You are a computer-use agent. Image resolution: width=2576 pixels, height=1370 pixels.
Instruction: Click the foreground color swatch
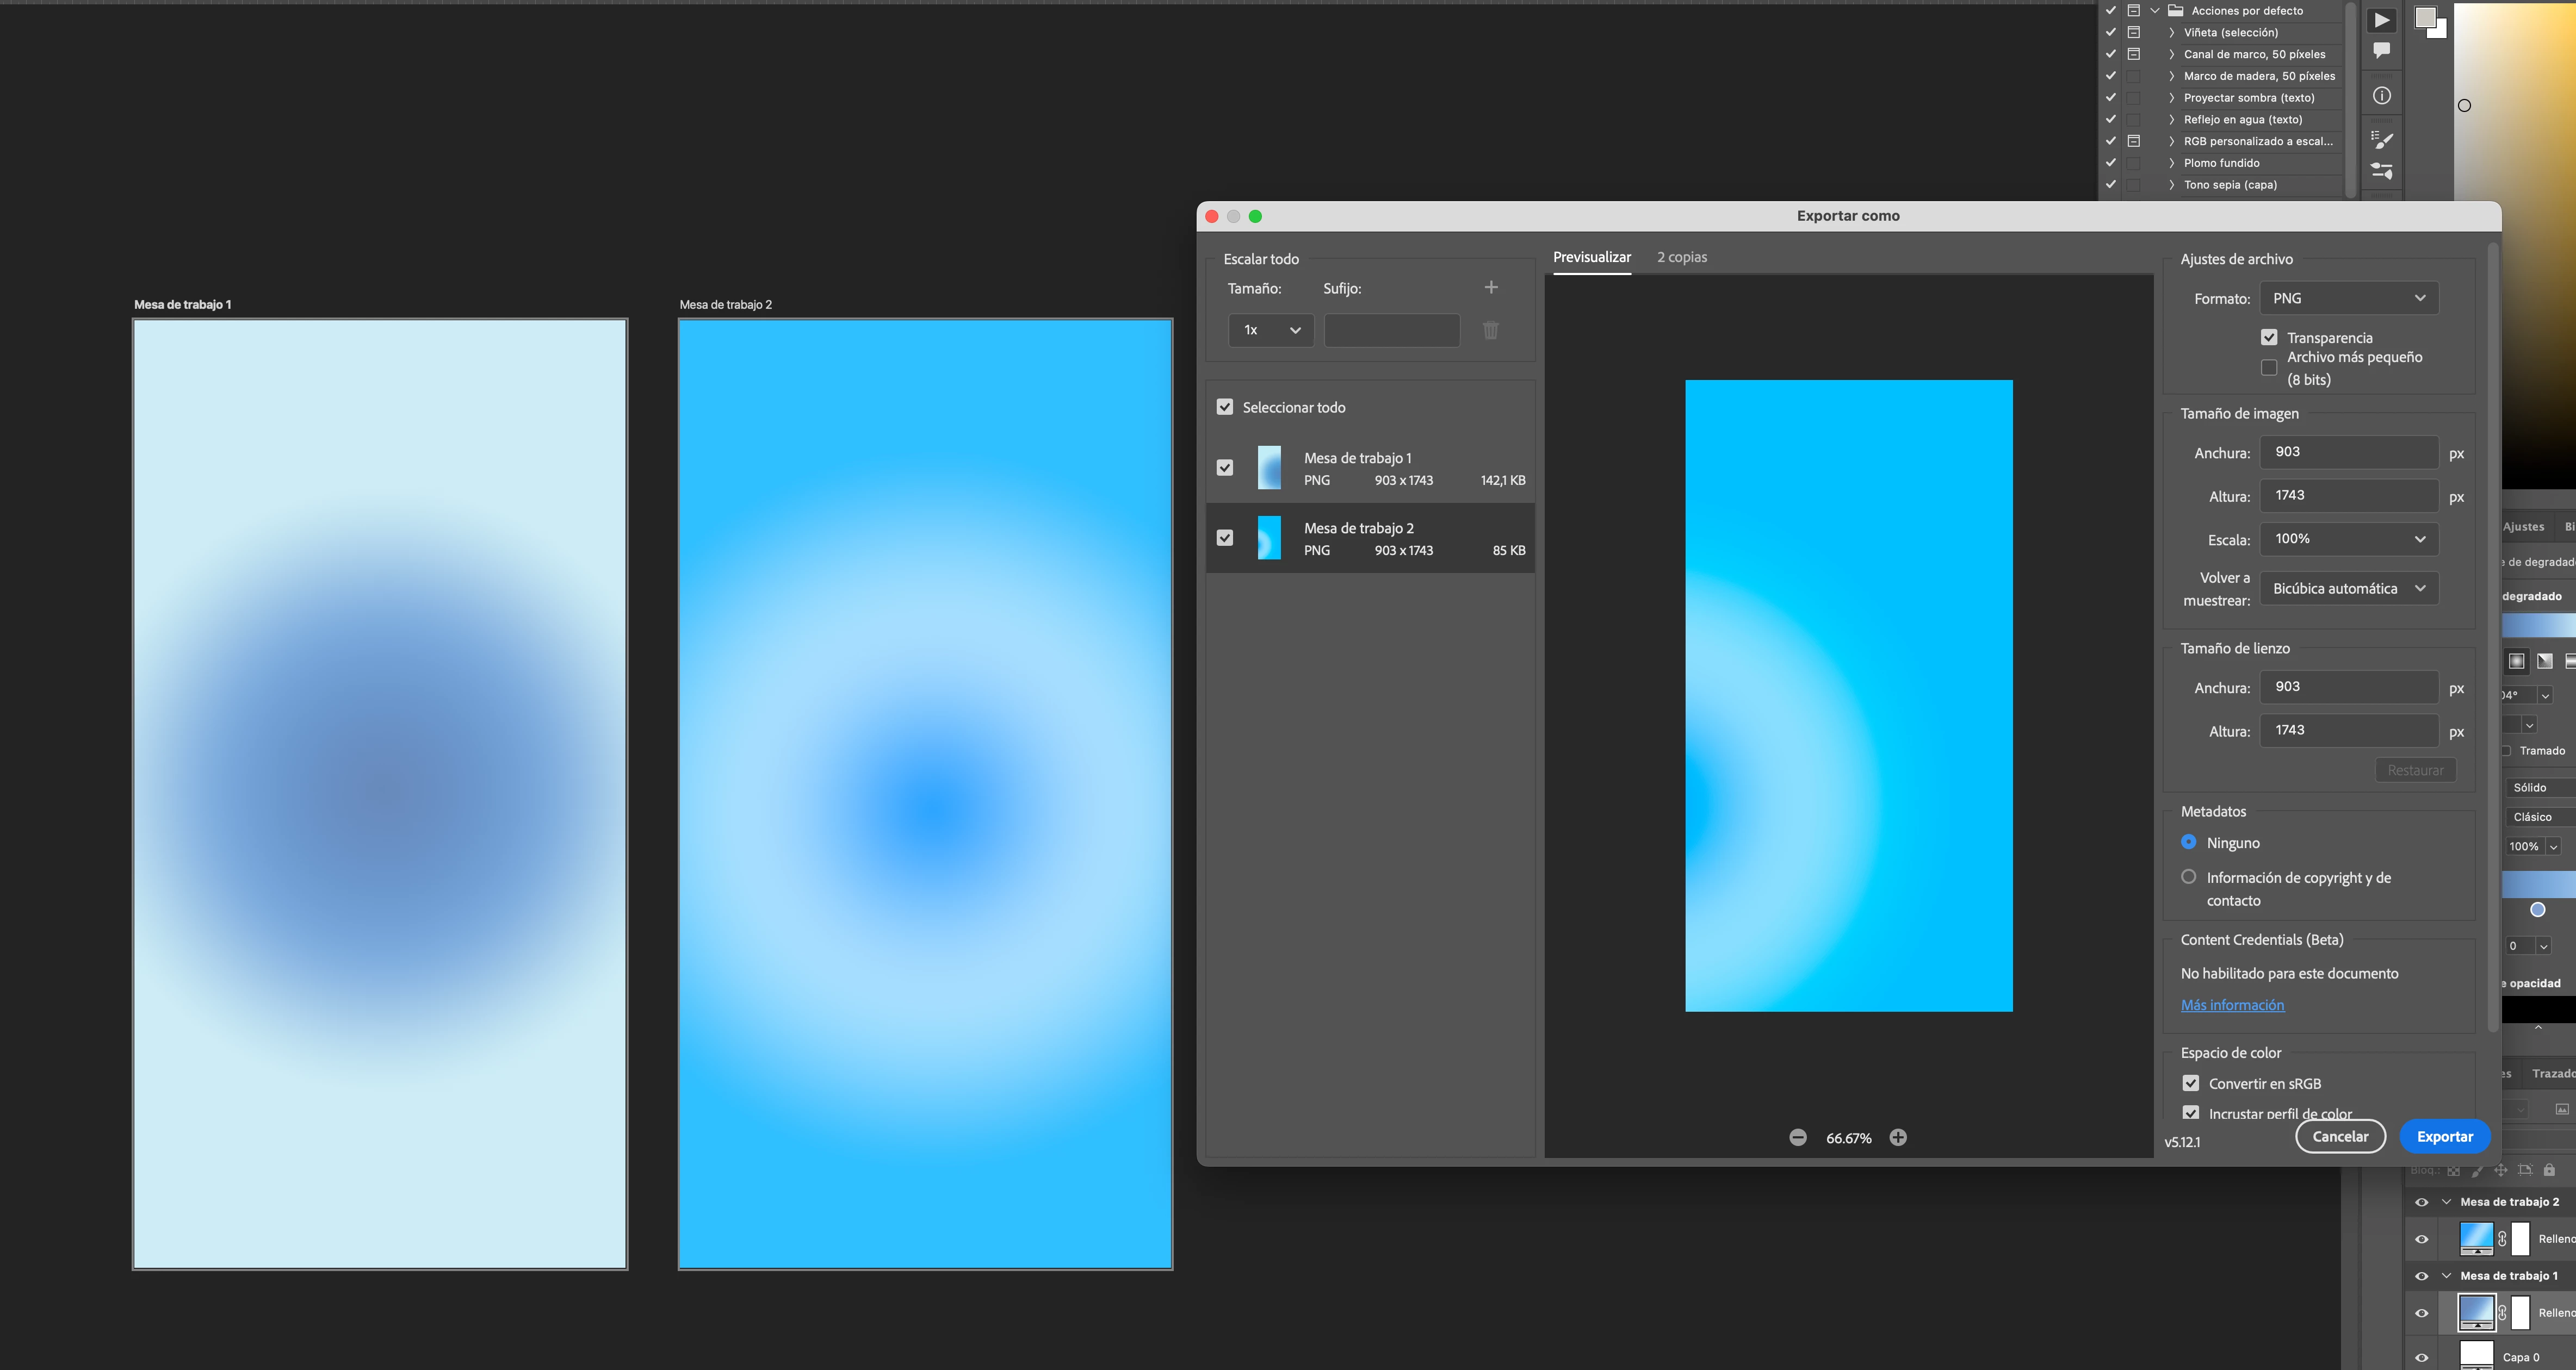2425,17
